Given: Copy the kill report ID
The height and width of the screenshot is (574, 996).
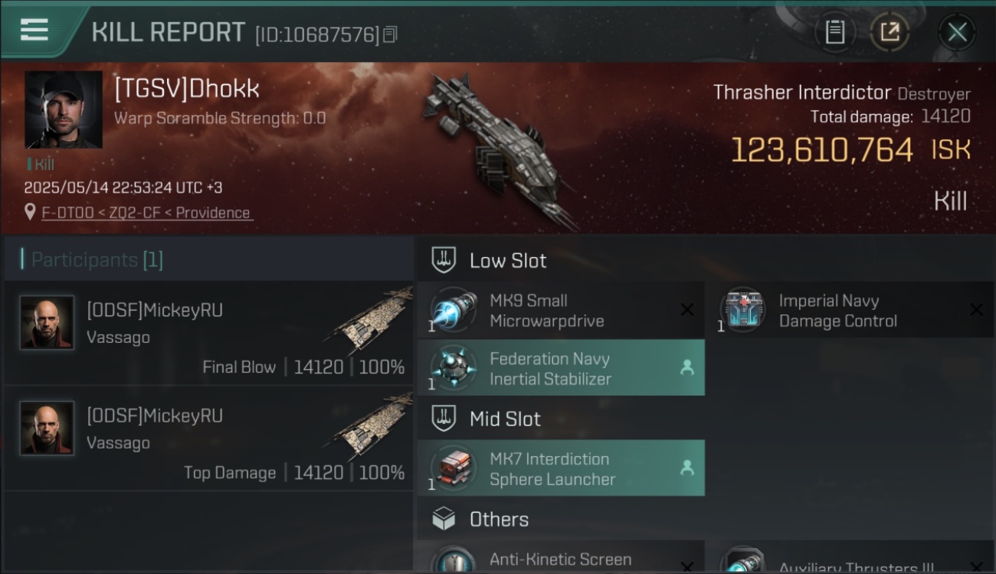Looking at the screenshot, I should coord(390,34).
